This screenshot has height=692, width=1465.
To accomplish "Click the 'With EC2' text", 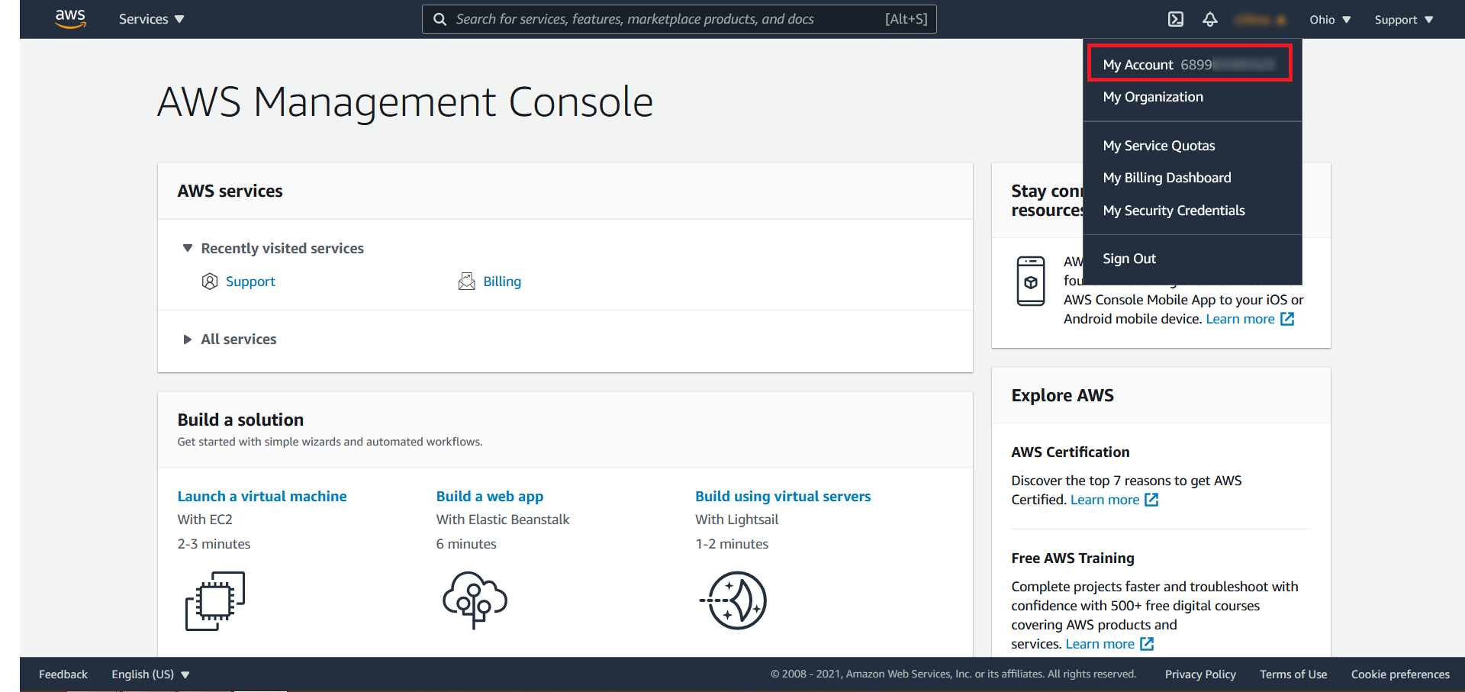I will click(204, 520).
